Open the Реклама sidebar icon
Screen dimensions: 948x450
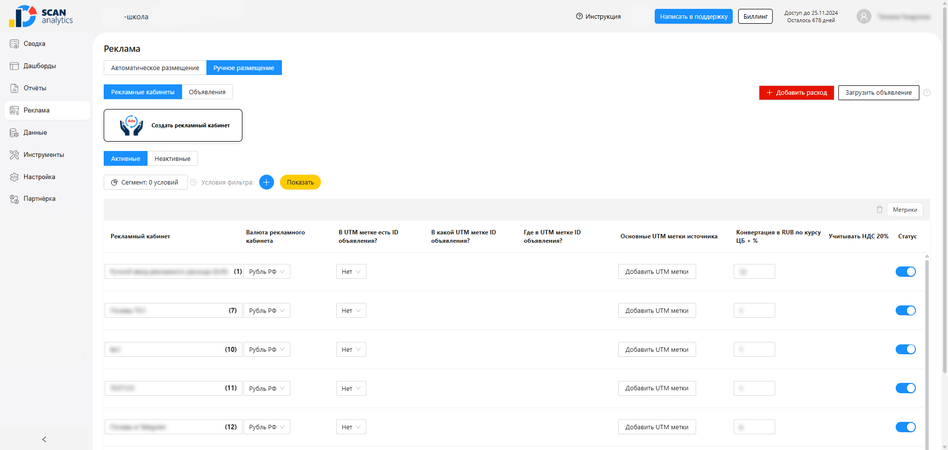tap(14, 111)
